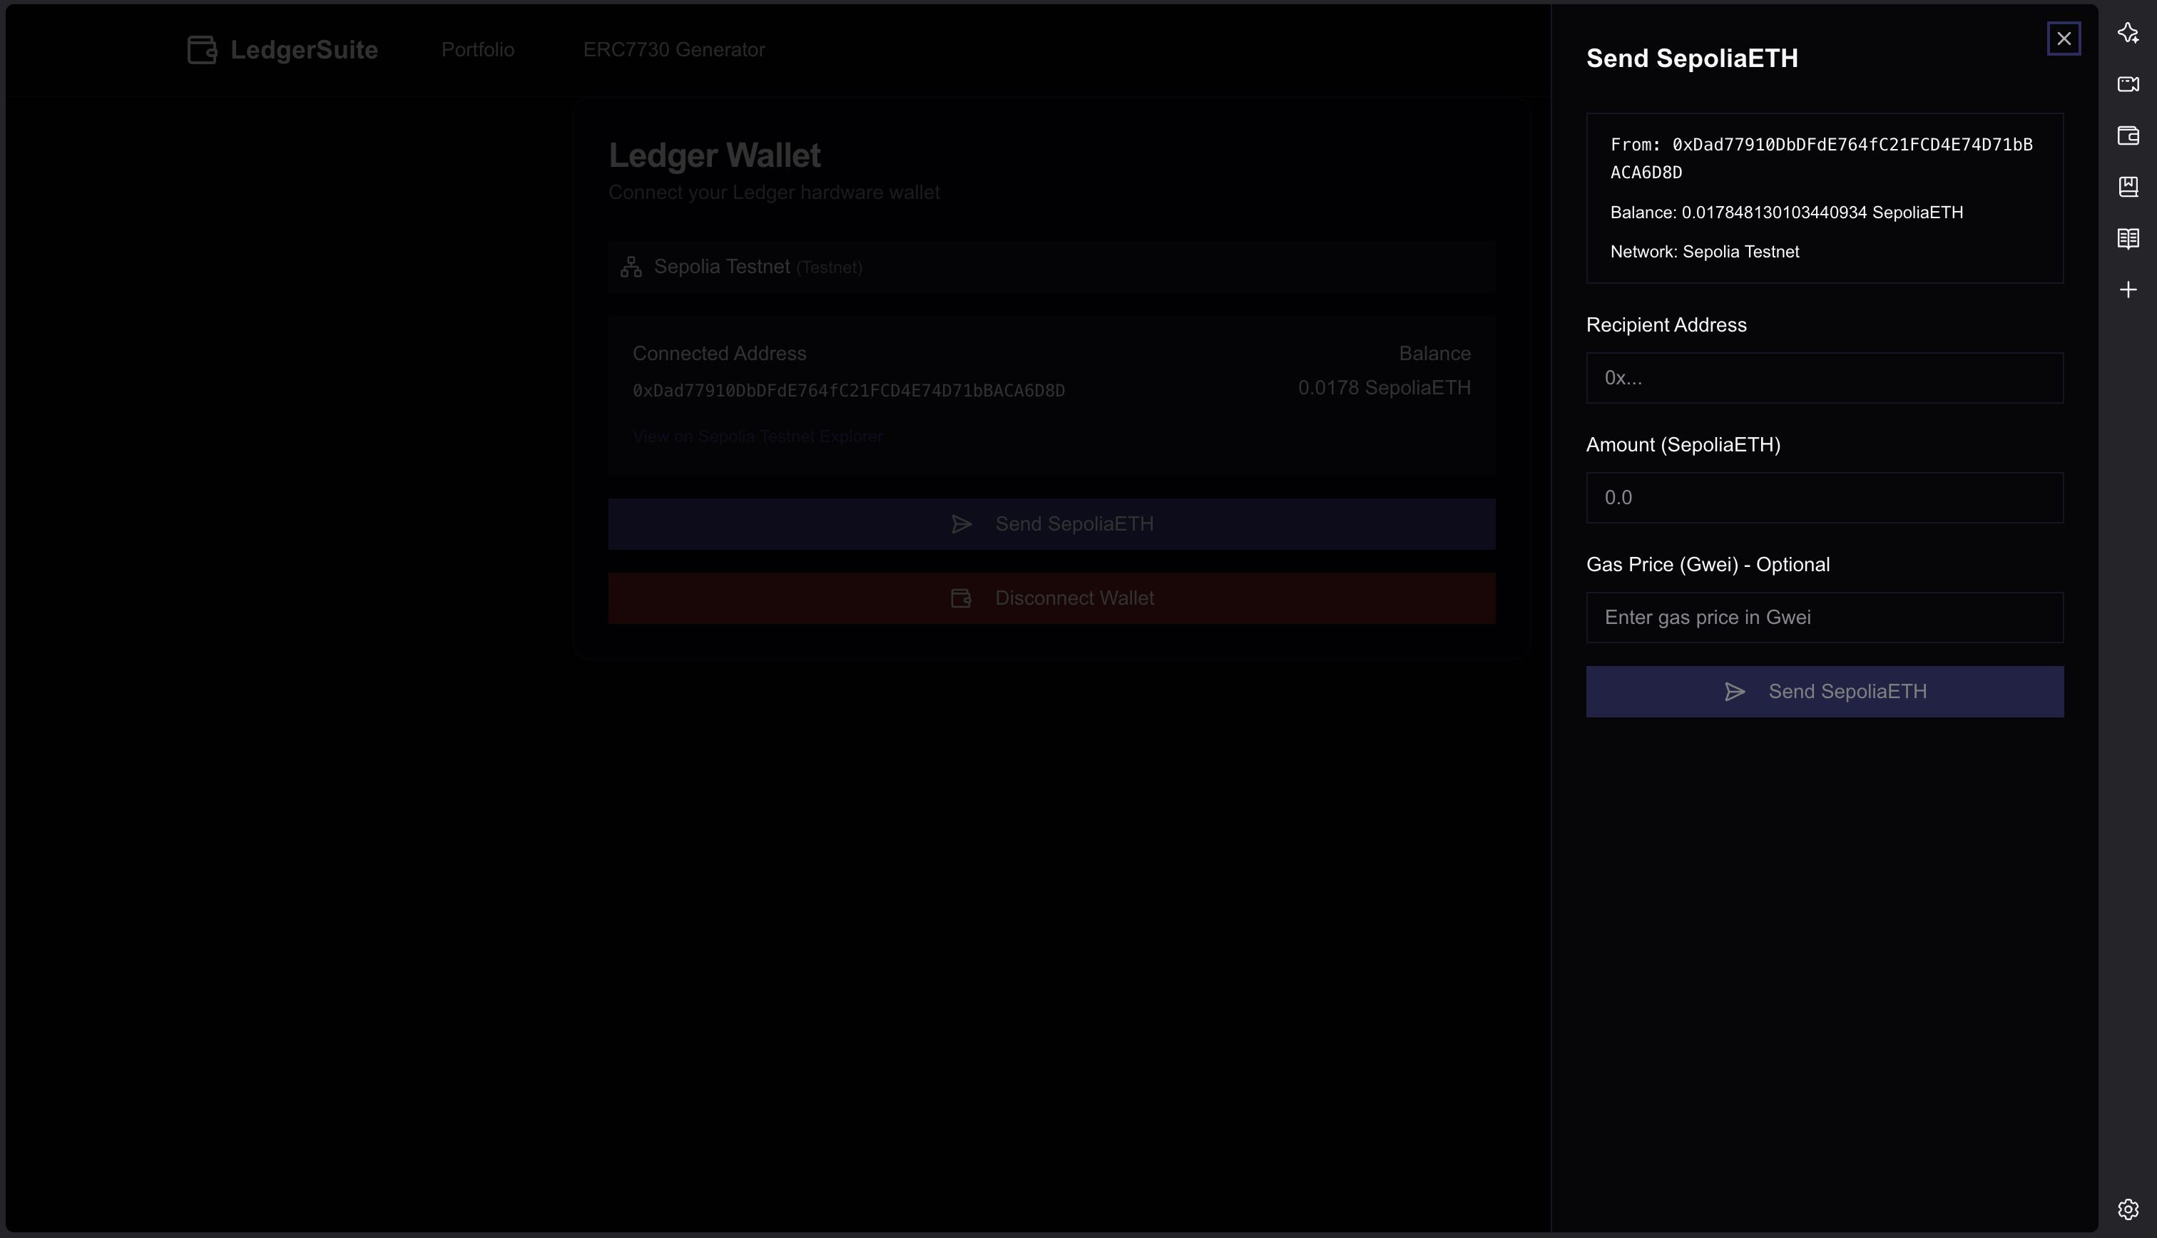The image size is (2157, 1238).
Task: Click the Amount (SepoliaETH) label
Action: click(1683, 445)
